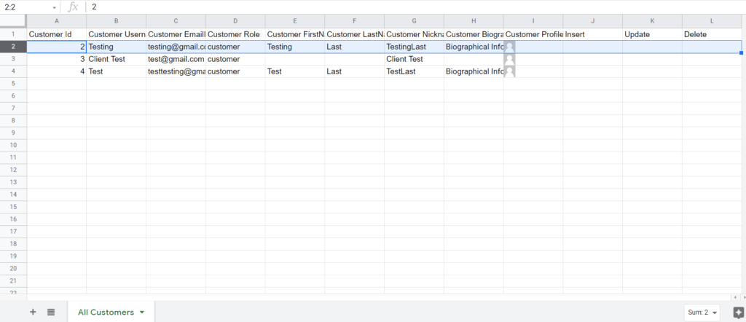Click the profile avatar image in row 2
The height and width of the screenshot is (322, 746).
pyautogui.click(x=509, y=47)
